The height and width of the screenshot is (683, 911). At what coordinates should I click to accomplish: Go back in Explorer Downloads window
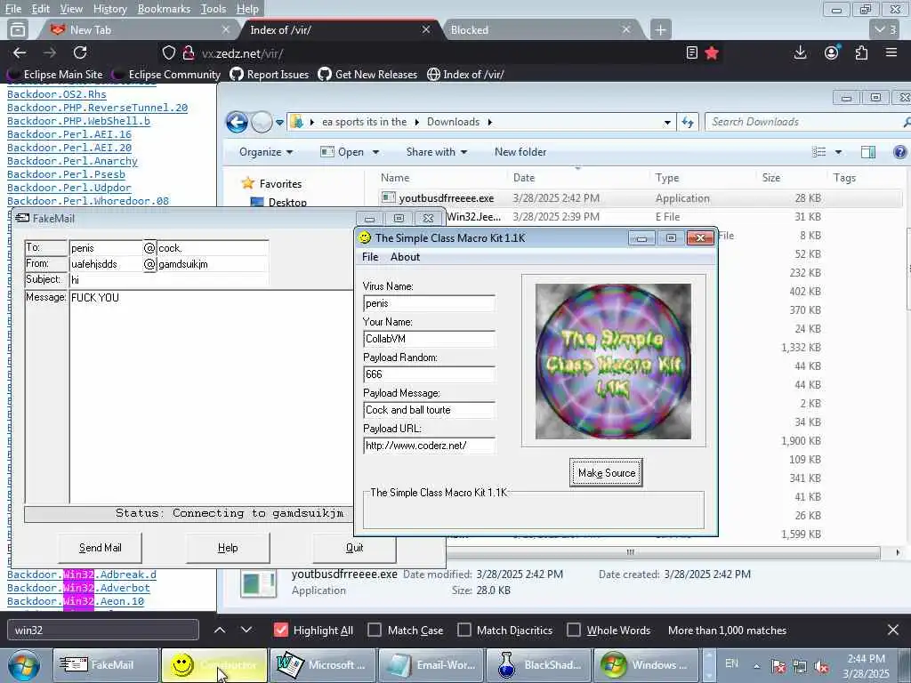coord(237,122)
